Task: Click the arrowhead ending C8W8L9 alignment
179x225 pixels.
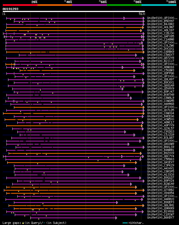Action: coord(131,98)
